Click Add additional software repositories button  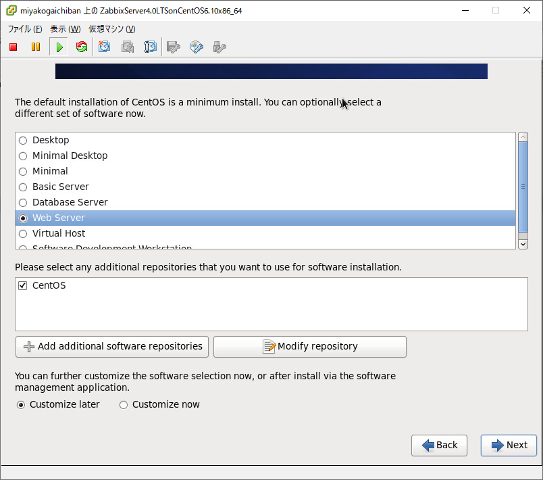[x=112, y=347]
